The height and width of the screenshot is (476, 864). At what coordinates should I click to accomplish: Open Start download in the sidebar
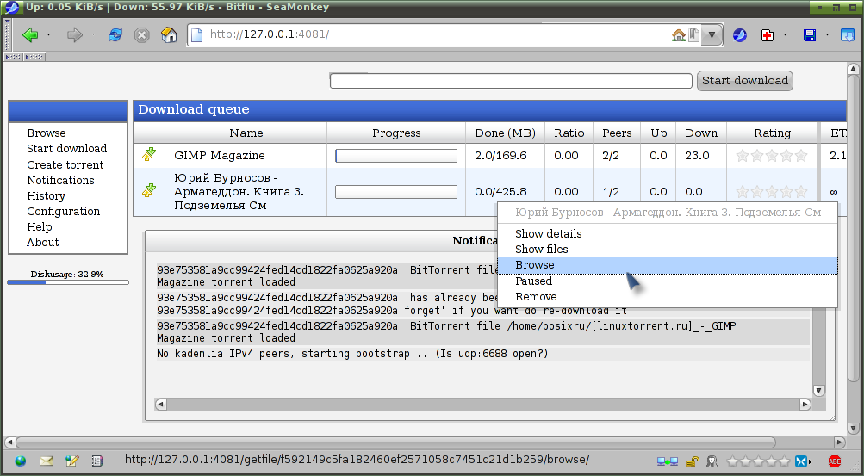(66, 149)
